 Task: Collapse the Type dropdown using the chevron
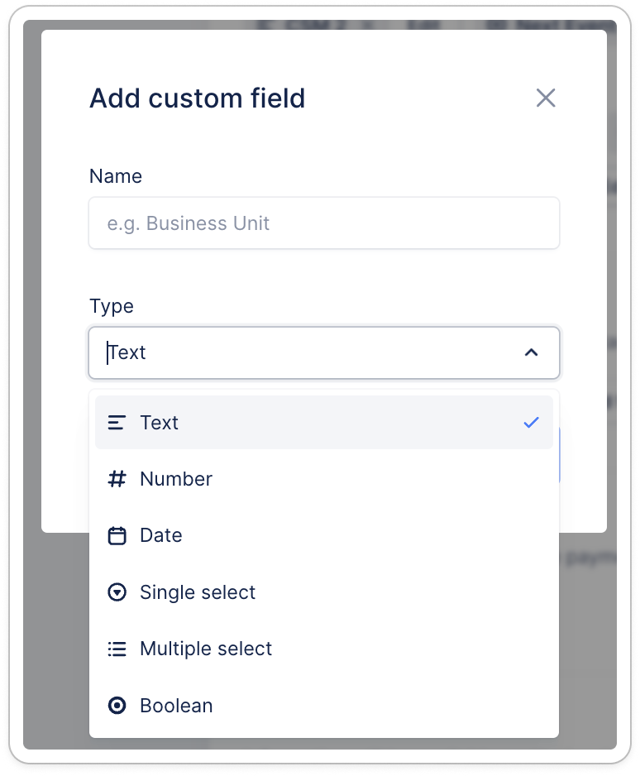click(x=532, y=353)
